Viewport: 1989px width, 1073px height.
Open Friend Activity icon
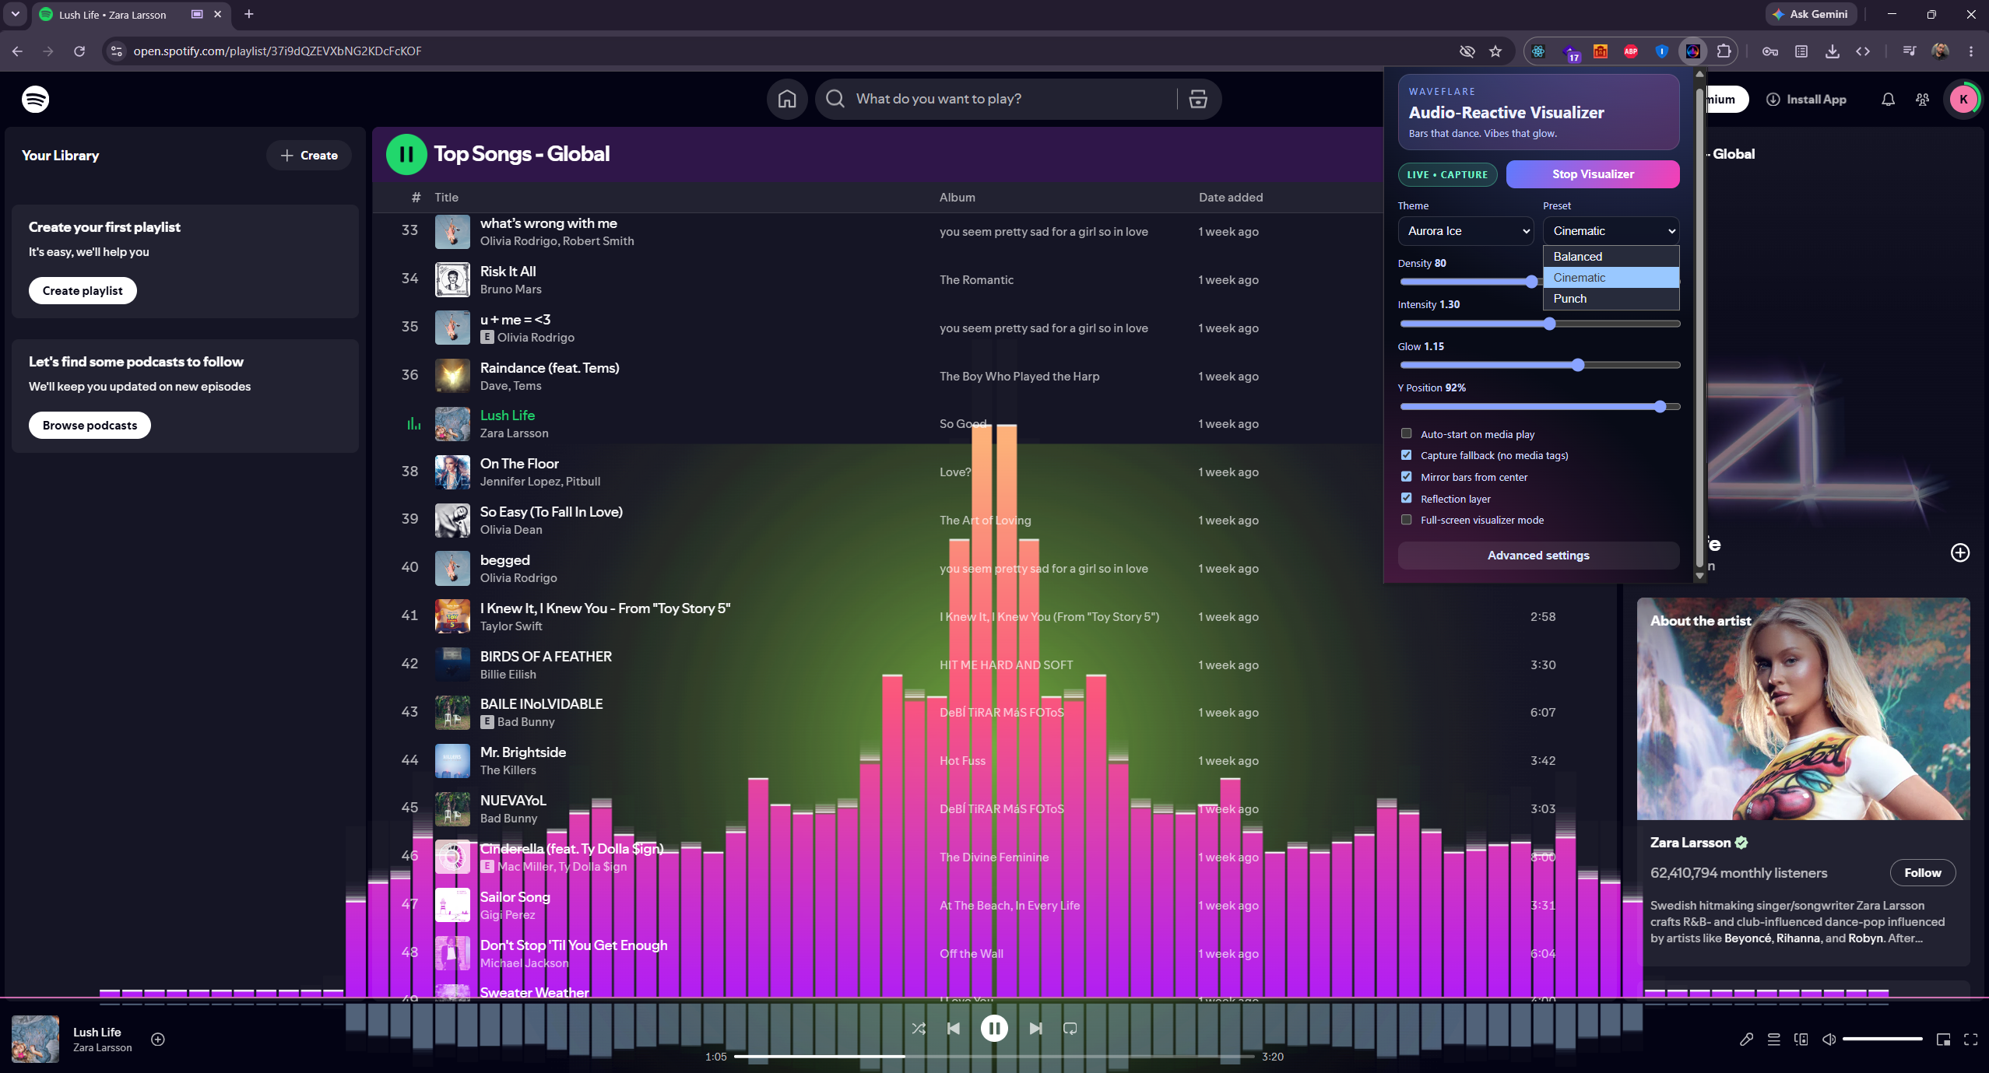click(x=1922, y=100)
